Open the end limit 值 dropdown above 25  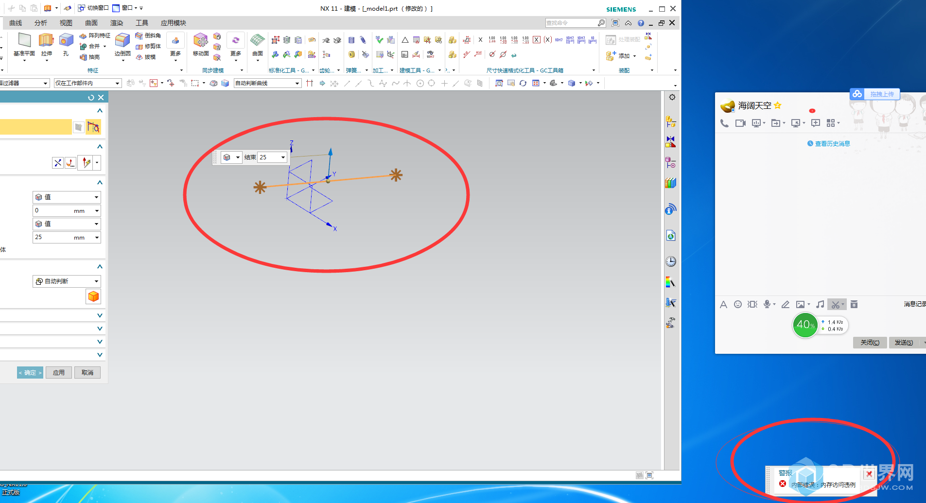67,224
